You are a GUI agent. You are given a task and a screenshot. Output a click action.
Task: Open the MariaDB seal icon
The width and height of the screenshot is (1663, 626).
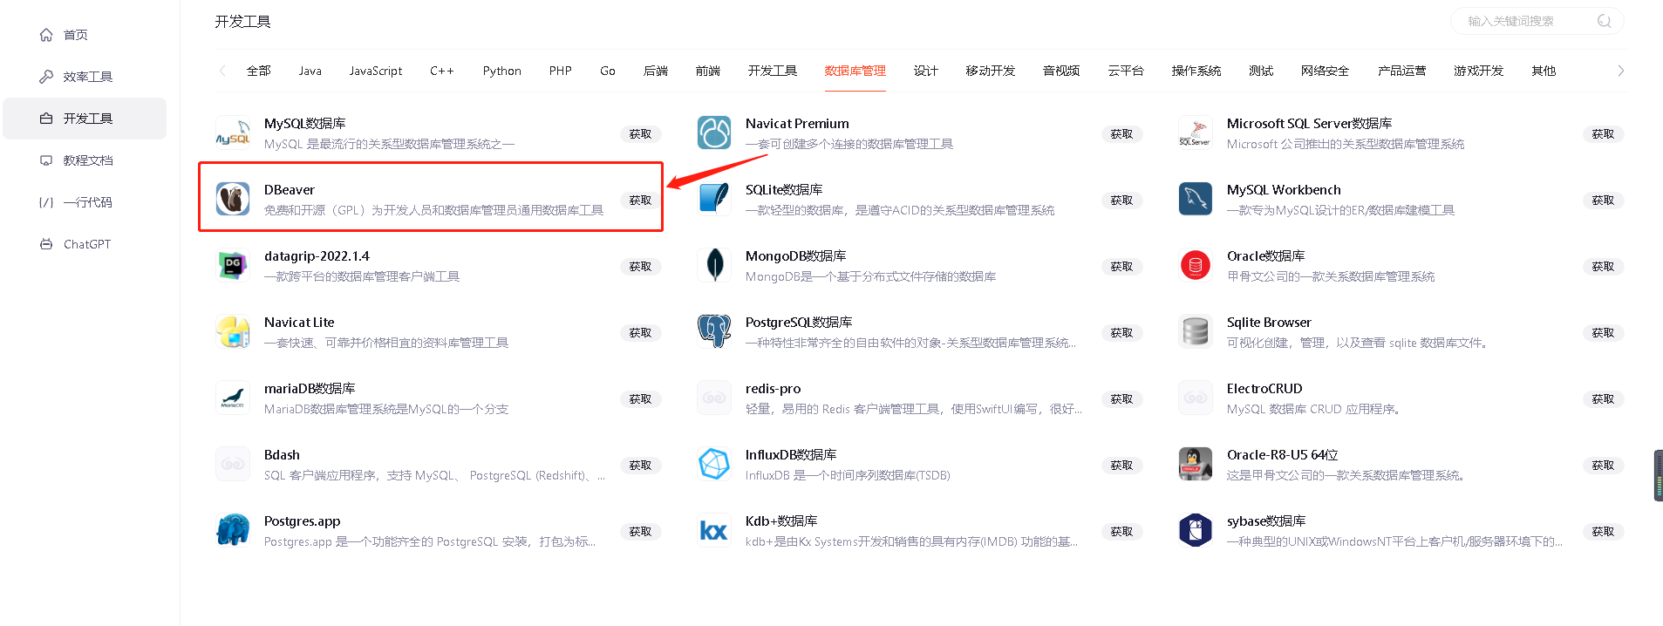click(x=233, y=398)
